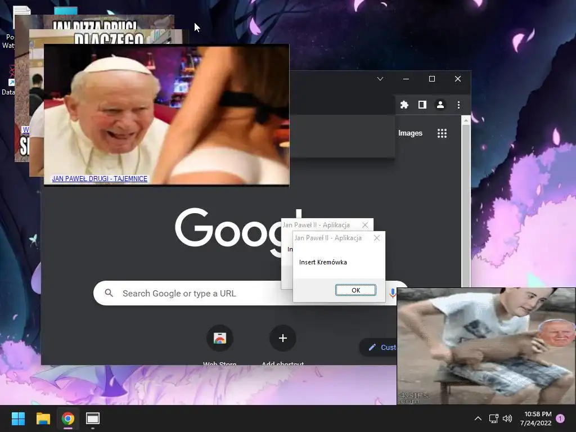Click the Chrome vertical scrollbar up arrow
This screenshot has width=576, height=432.
click(x=466, y=120)
